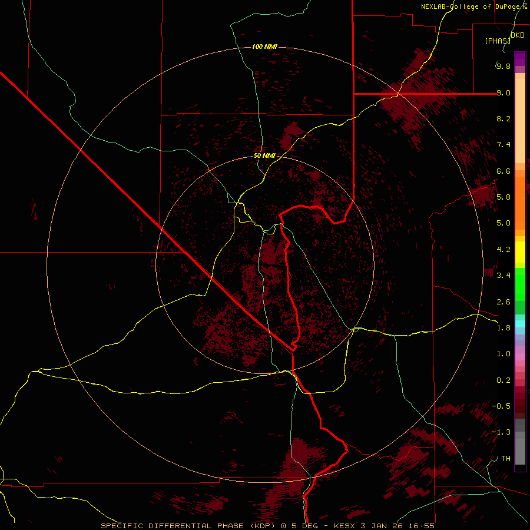Click the 50 NMI range ring label
This screenshot has height=530, width=530.
pos(264,156)
